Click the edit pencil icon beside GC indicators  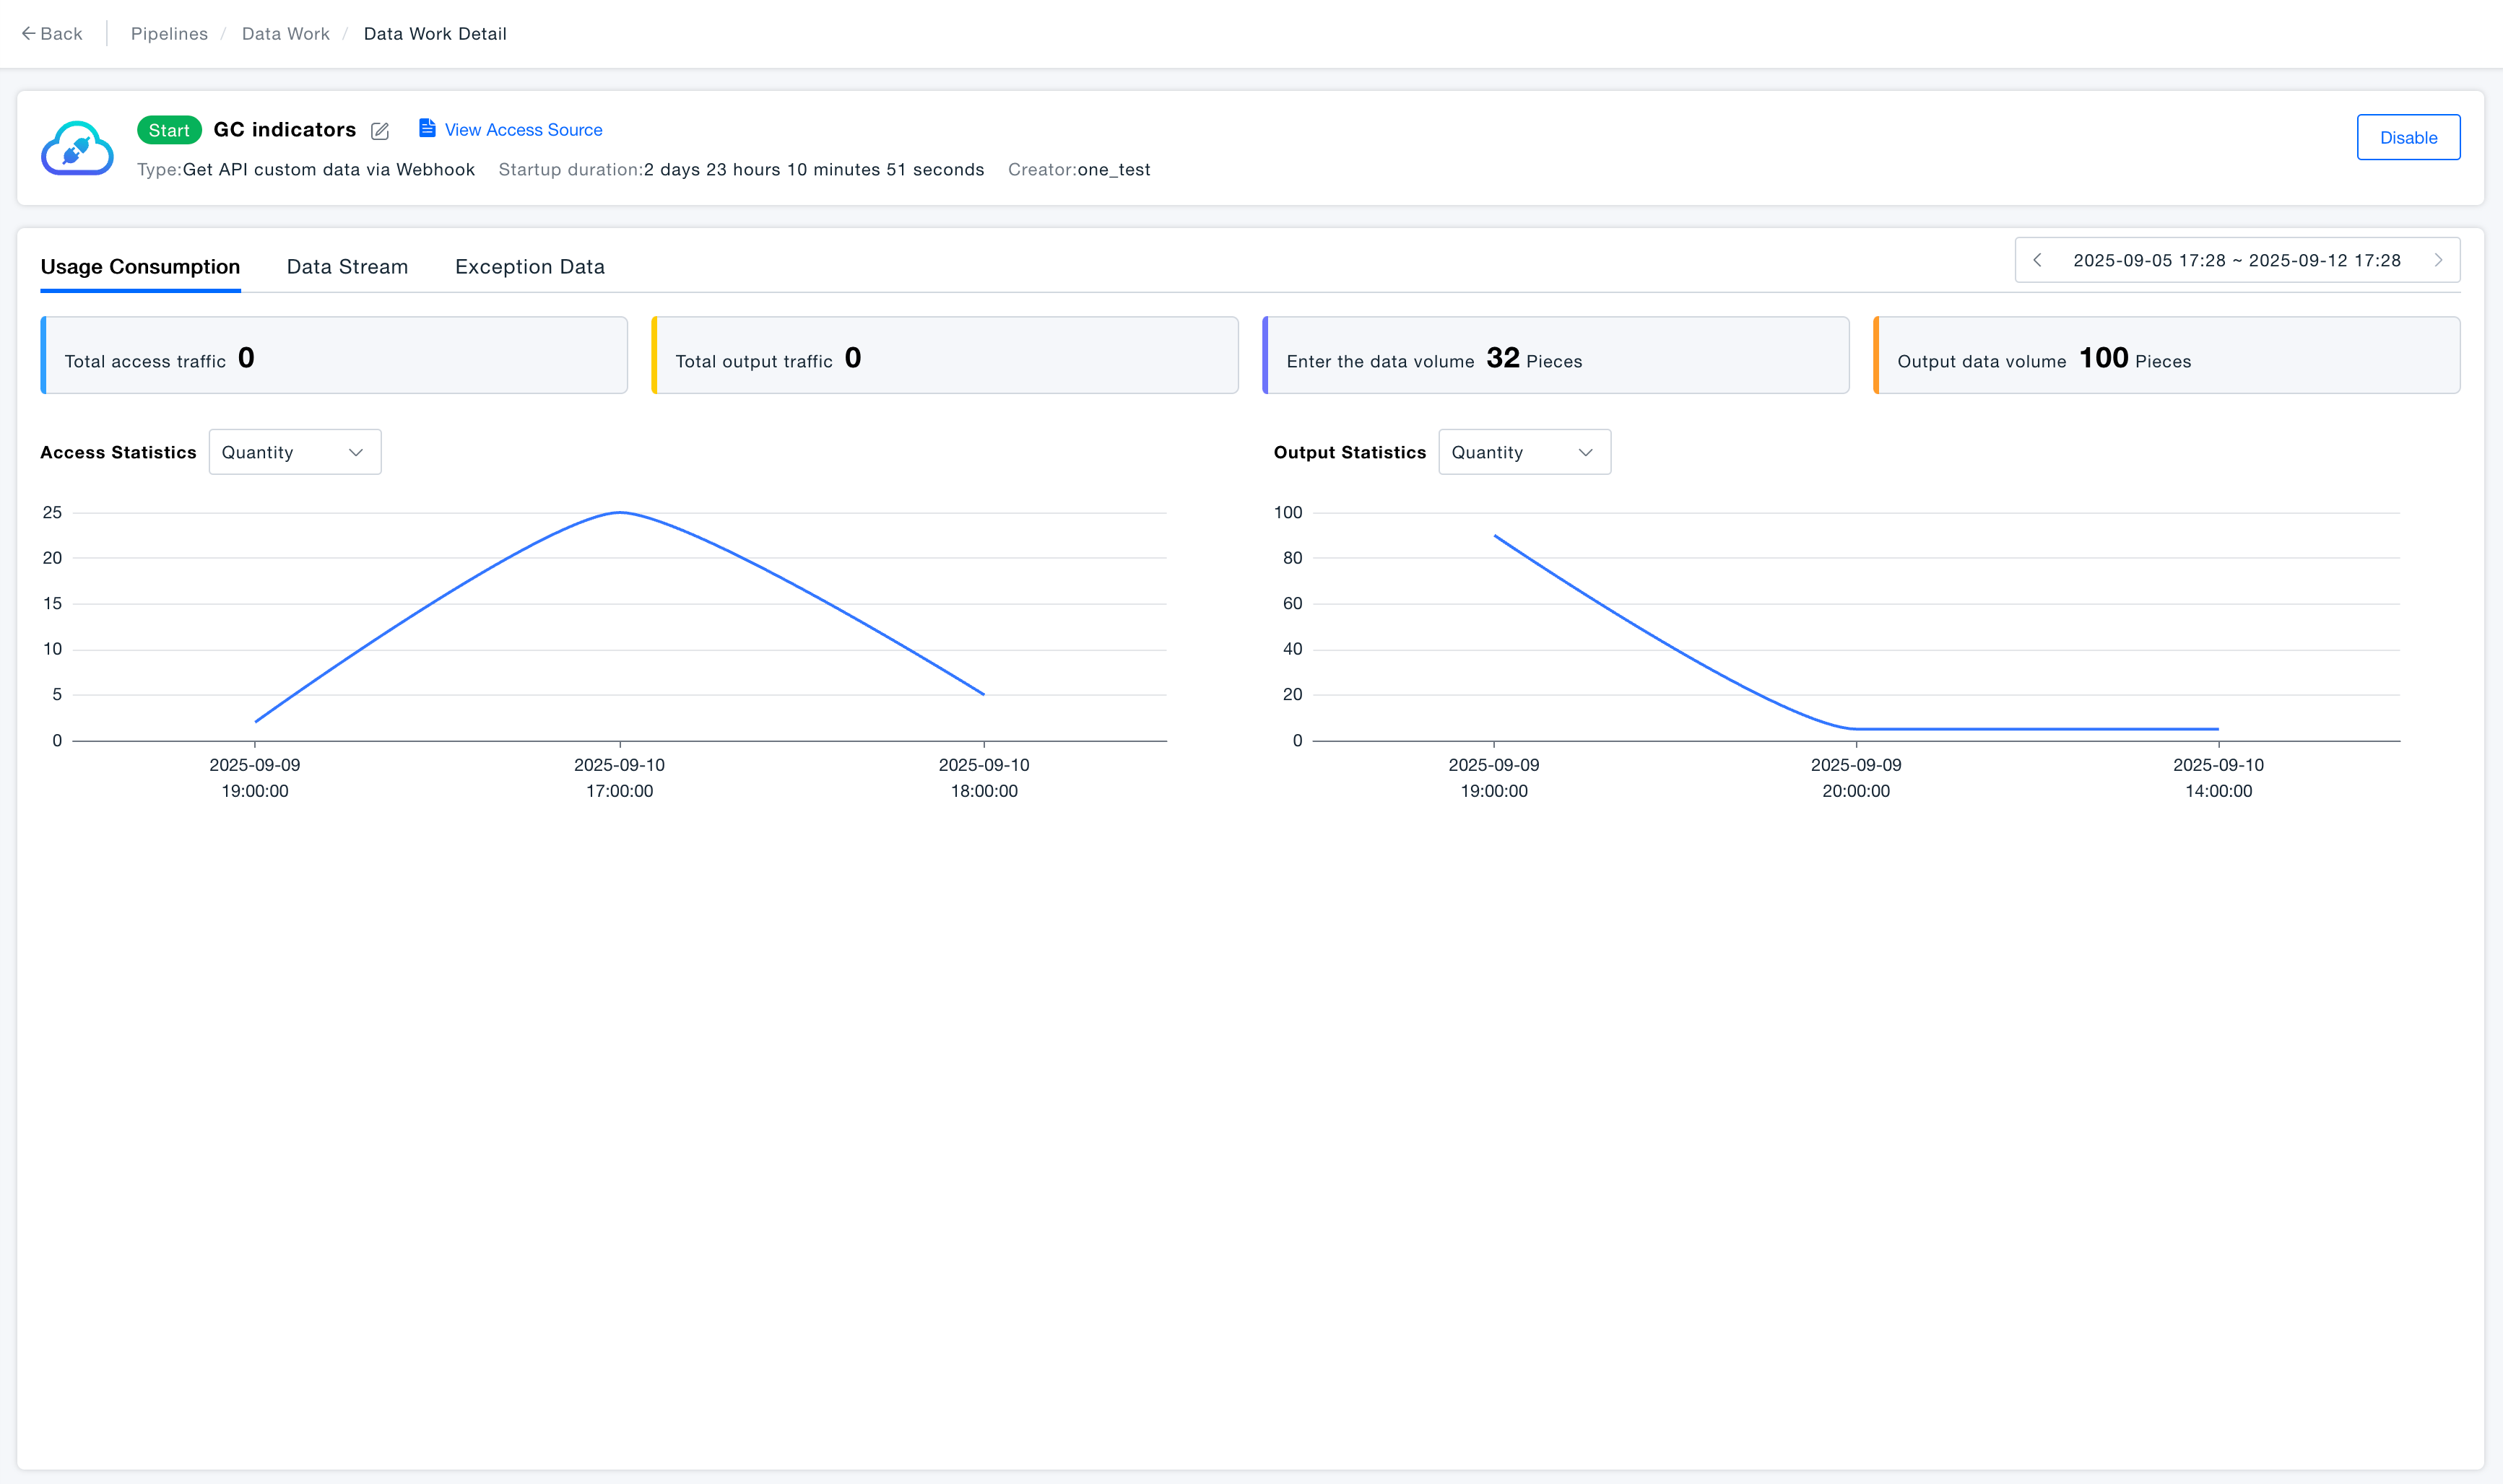pyautogui.click(x=380, y=131)
